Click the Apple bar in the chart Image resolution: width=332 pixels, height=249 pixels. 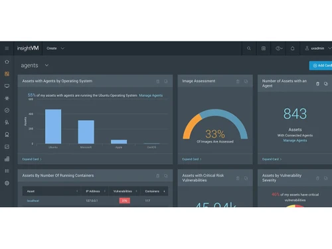pyautogui.click(x=119, y=141)
